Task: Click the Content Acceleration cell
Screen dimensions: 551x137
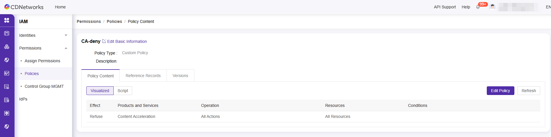Action: tap(136, 116)
